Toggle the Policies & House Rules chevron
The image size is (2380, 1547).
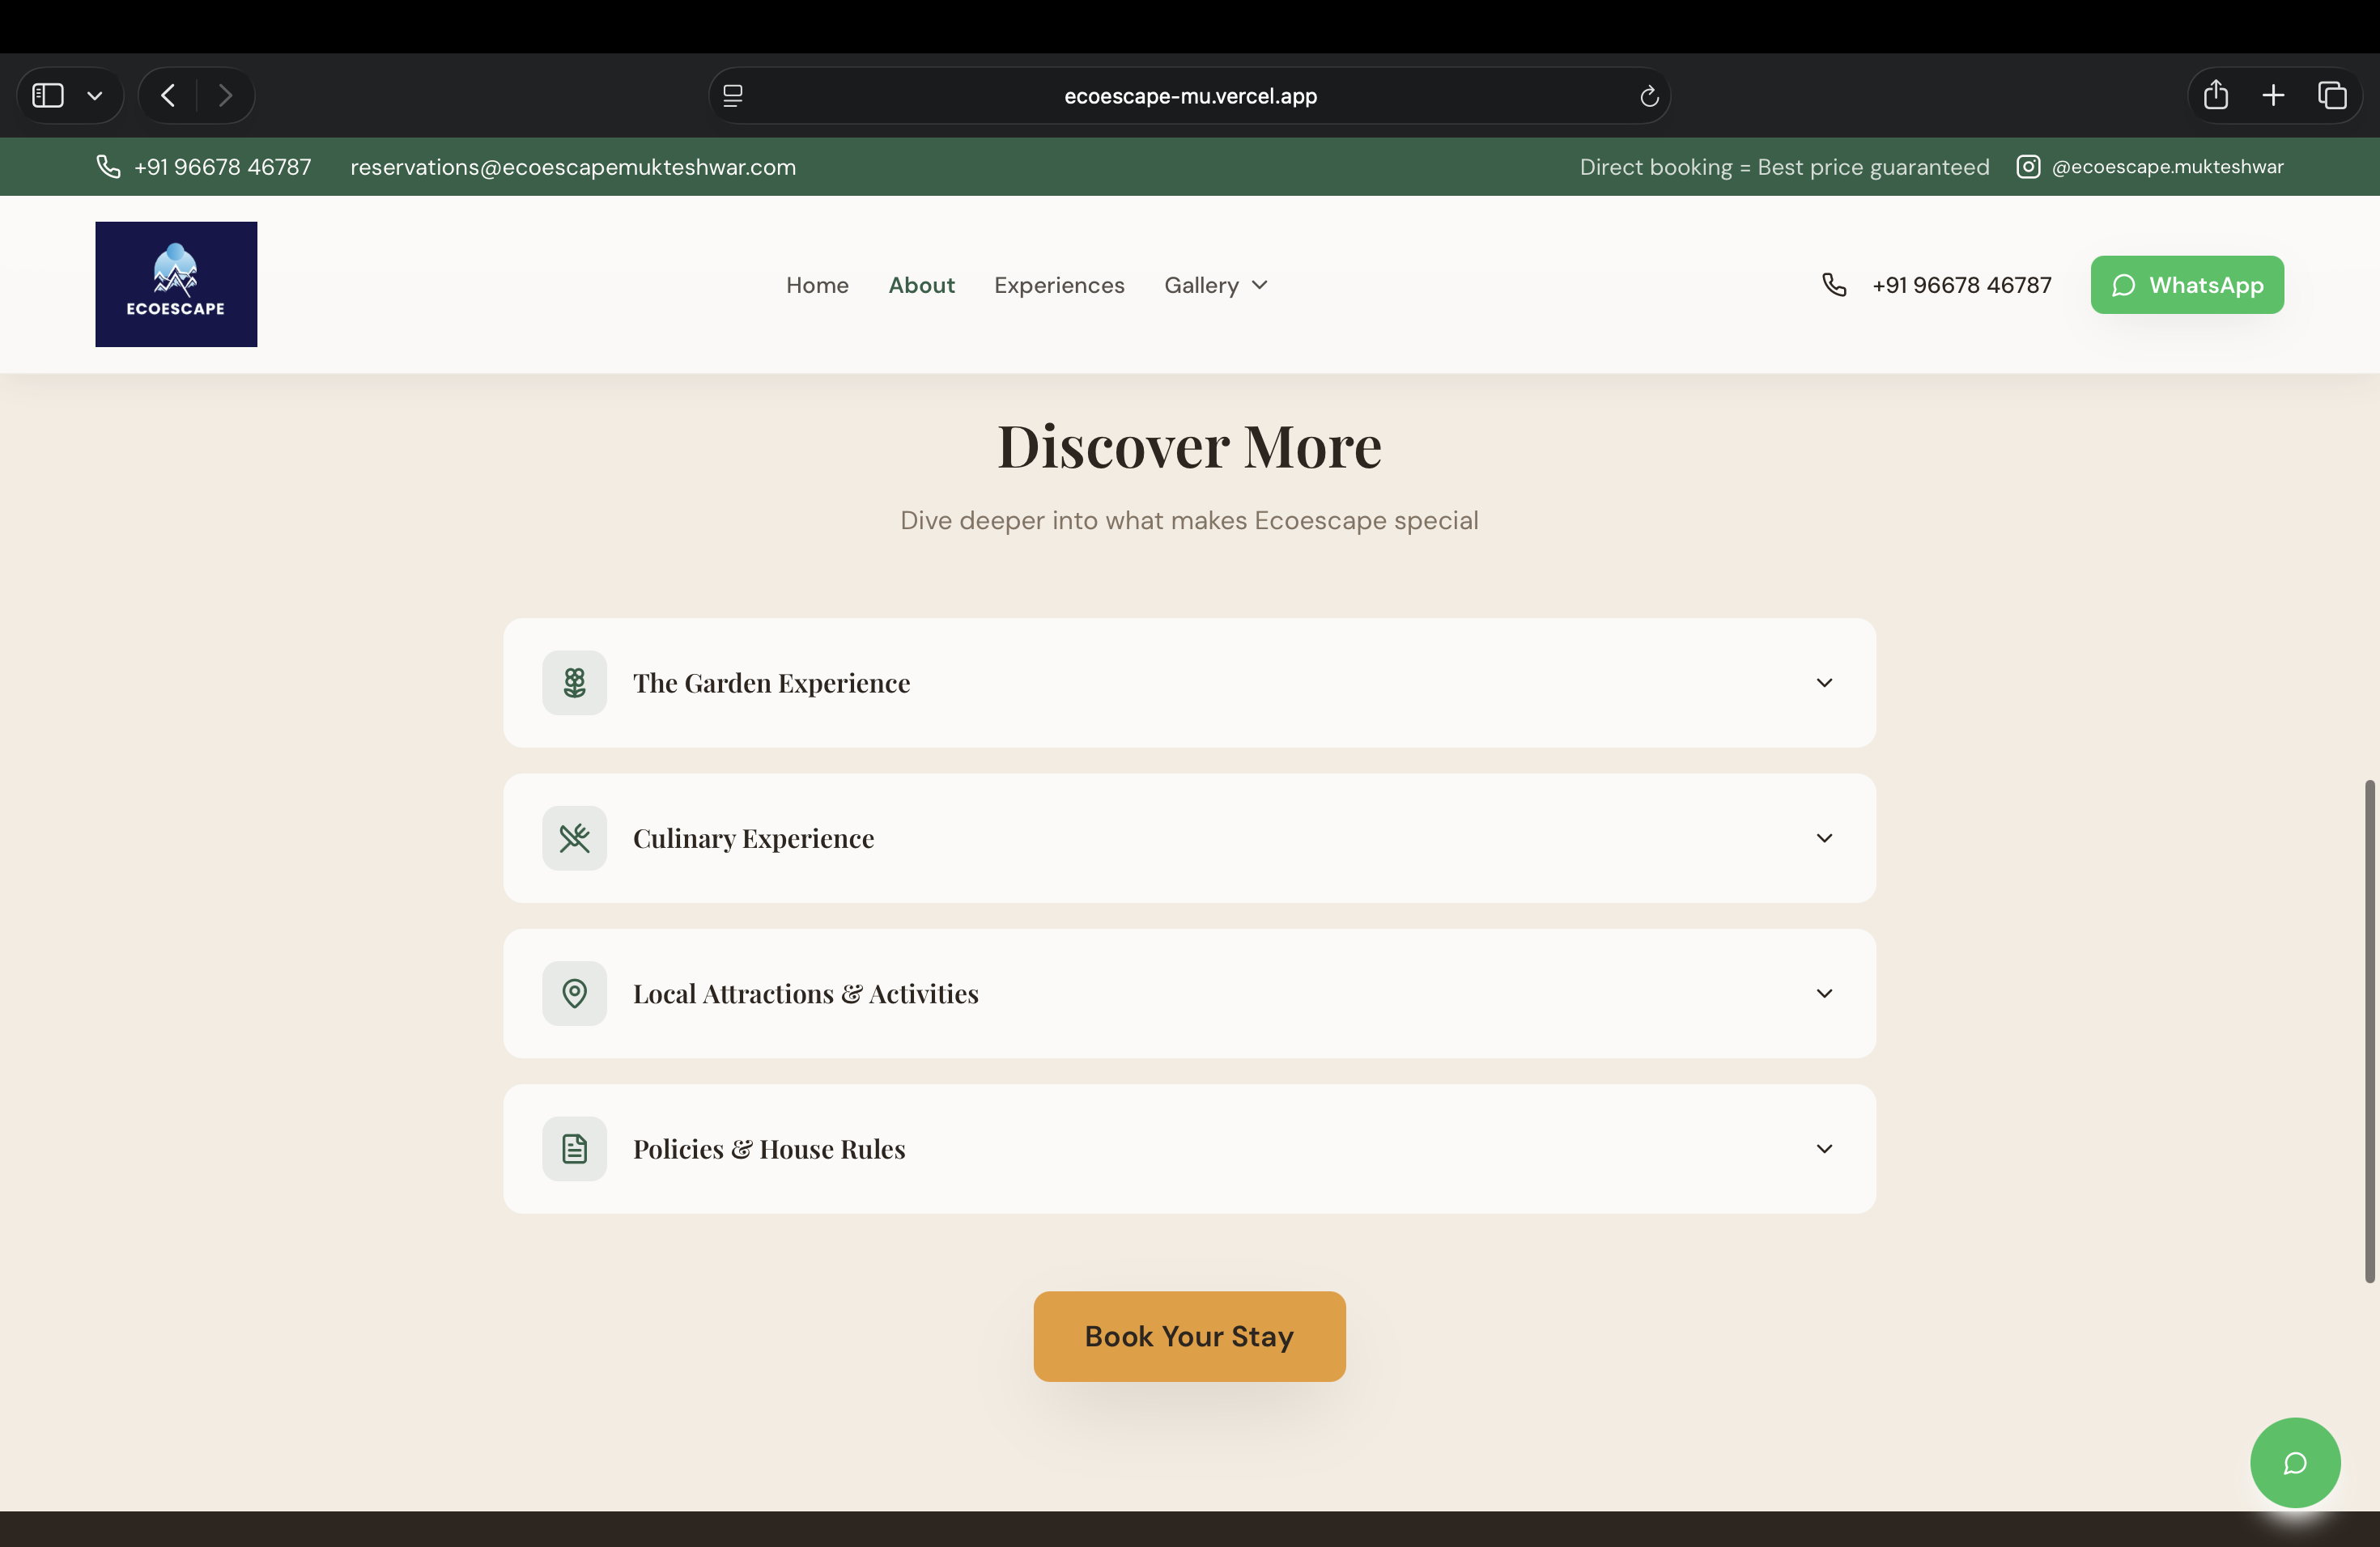(1824, 1149)
